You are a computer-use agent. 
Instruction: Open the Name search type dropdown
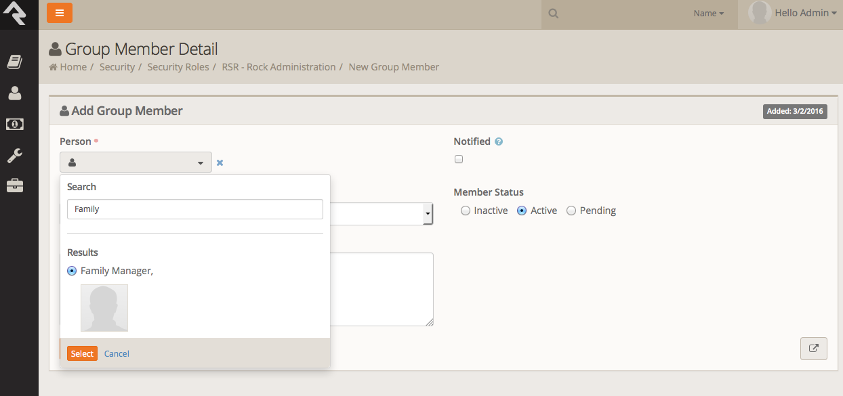(708, 14)
